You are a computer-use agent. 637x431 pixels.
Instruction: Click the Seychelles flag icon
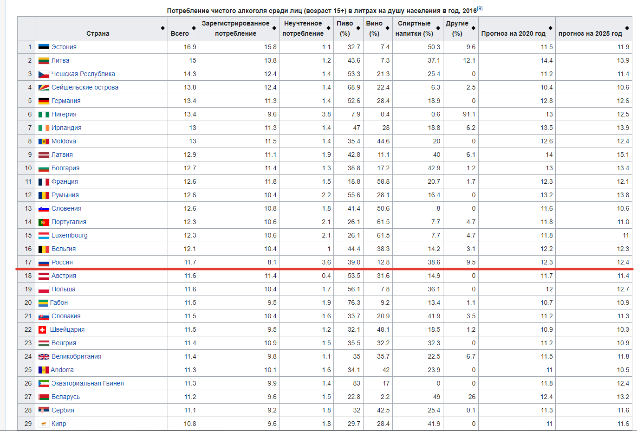(x=44, y=87)
